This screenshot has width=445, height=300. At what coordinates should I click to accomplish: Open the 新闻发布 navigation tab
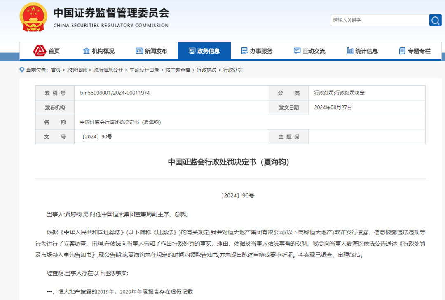pyautogui.click(x=152, y=51)
